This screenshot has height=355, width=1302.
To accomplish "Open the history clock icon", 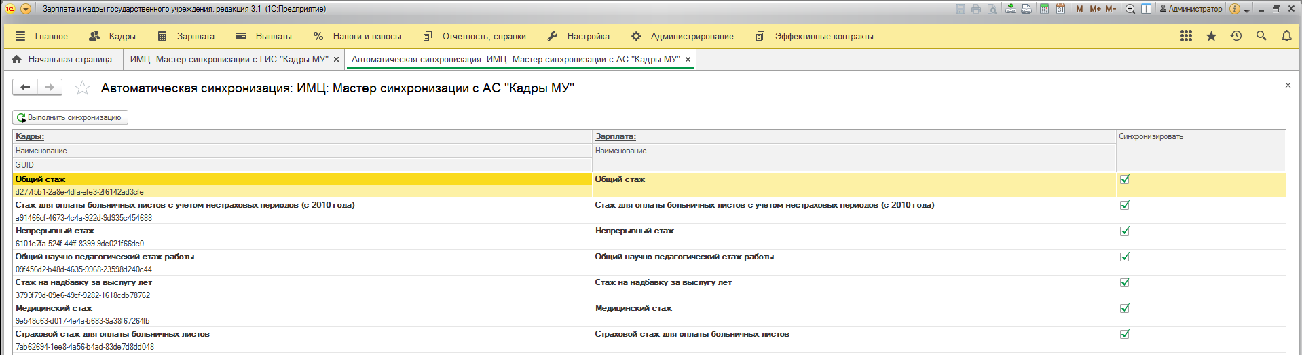I will tap(1236, 36).
